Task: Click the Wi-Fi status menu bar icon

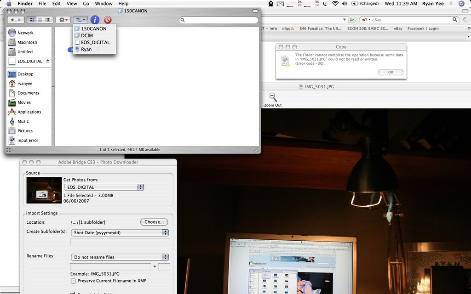Action: (x=335, y=4)
